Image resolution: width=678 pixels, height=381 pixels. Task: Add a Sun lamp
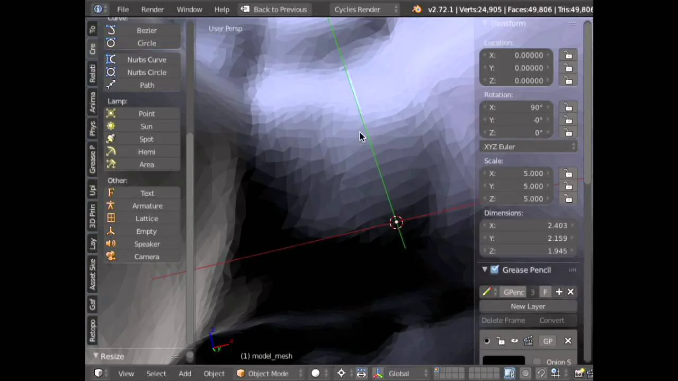[146, 126]
